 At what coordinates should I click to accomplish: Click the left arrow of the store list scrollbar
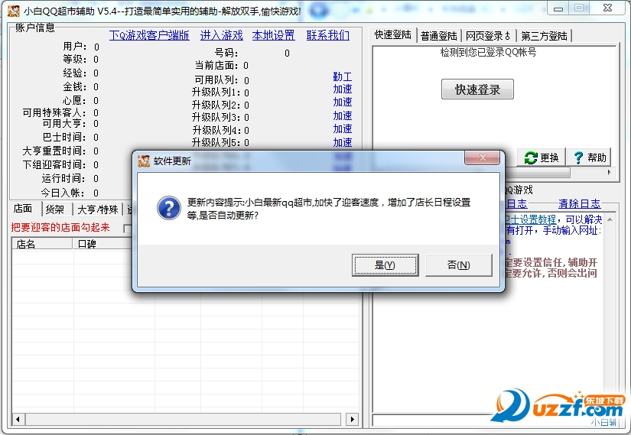[x=18, y=419]
